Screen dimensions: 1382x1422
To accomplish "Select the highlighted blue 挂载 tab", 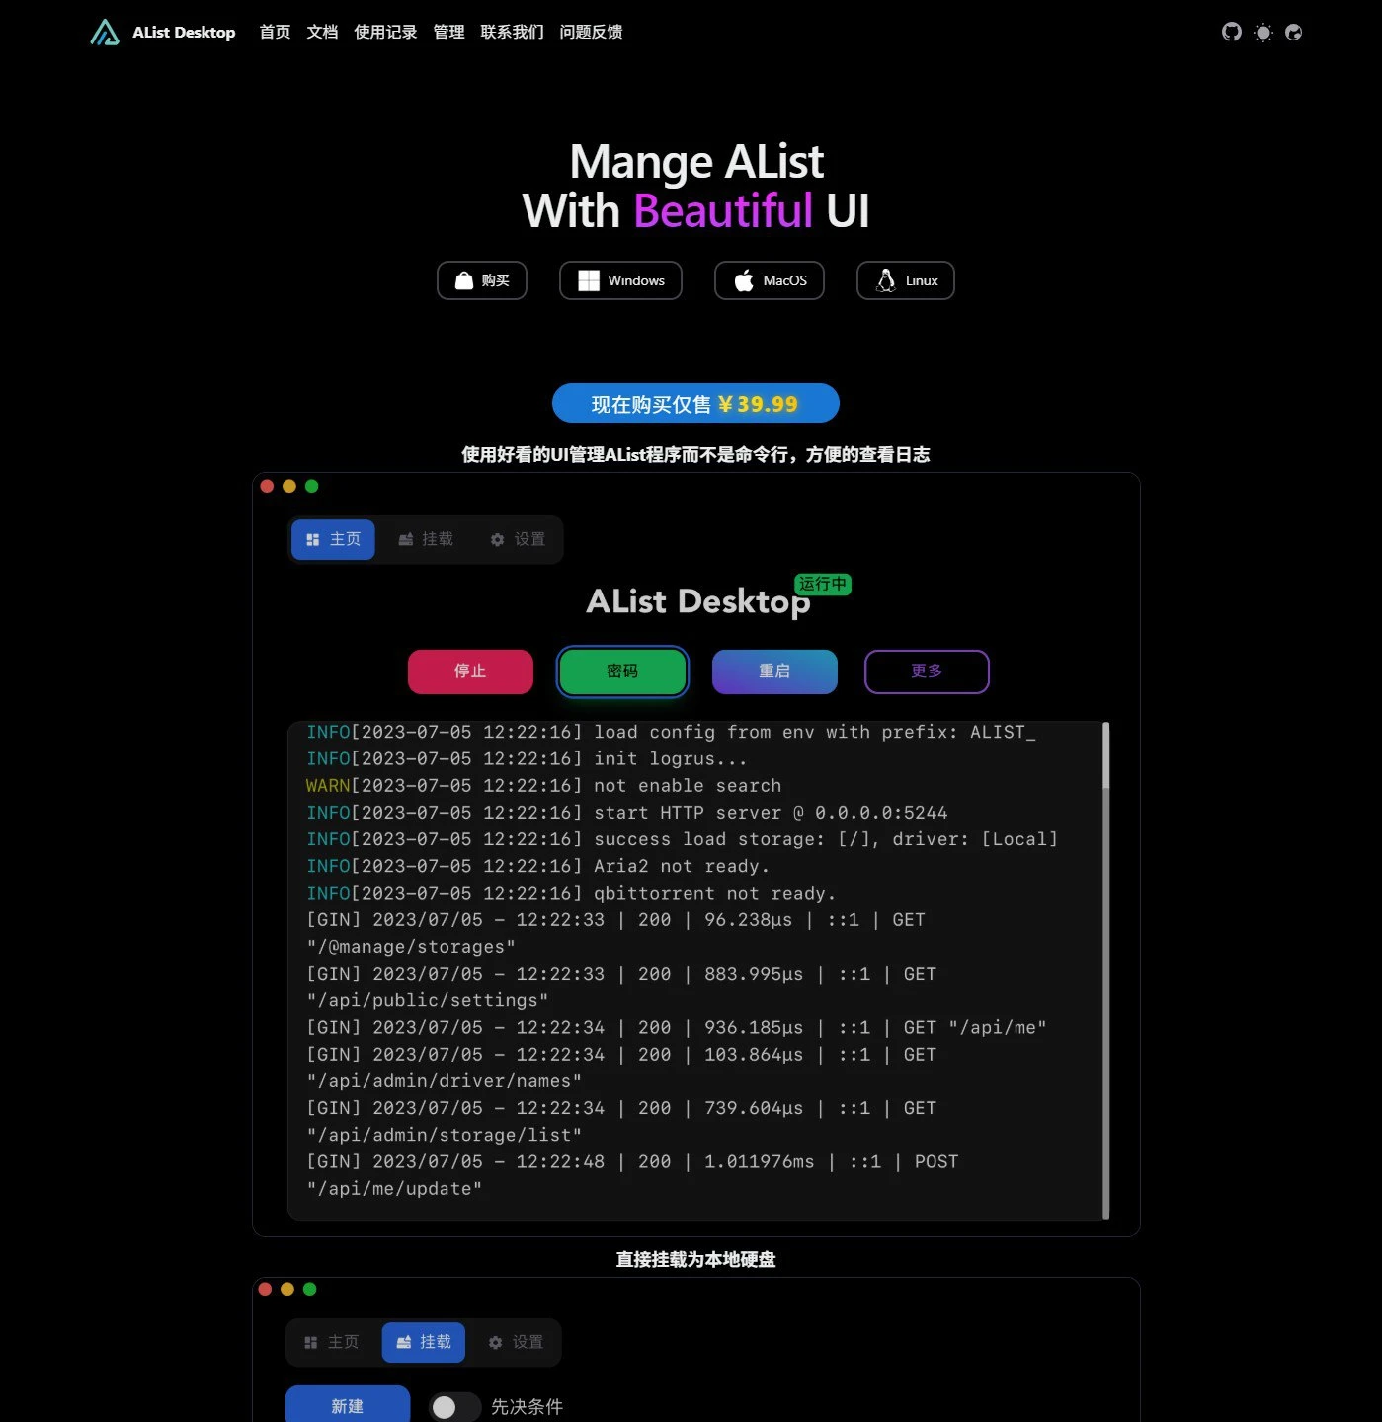I will pyautogui.click(x=423, y=1342).
